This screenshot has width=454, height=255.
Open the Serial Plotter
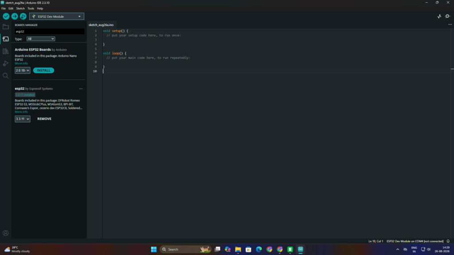coord(439,16)
